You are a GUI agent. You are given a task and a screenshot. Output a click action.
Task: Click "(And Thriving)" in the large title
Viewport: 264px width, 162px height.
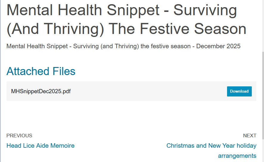(x=55, y=29)
